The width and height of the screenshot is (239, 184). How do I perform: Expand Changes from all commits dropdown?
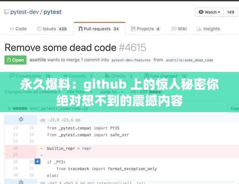tap(32, 92)
